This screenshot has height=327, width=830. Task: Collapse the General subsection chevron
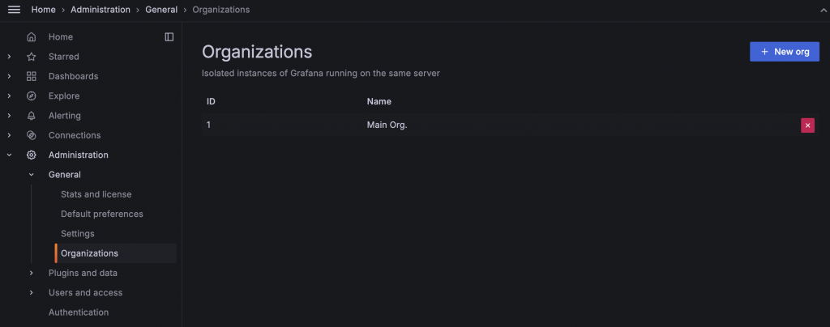point(32,175)
